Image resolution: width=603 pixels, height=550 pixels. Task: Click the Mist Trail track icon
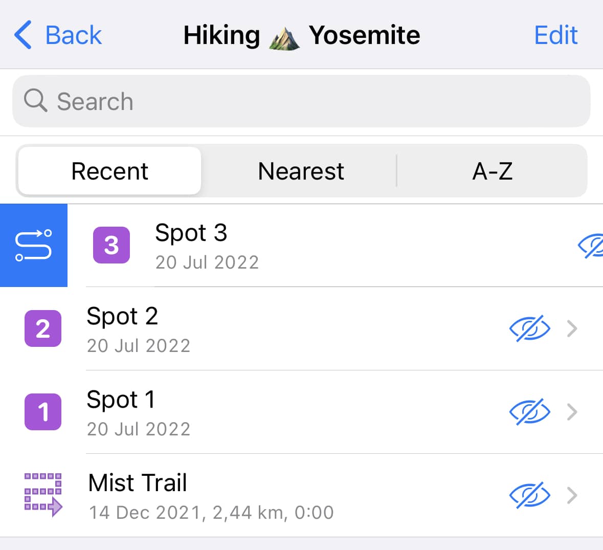pos(43,494)
